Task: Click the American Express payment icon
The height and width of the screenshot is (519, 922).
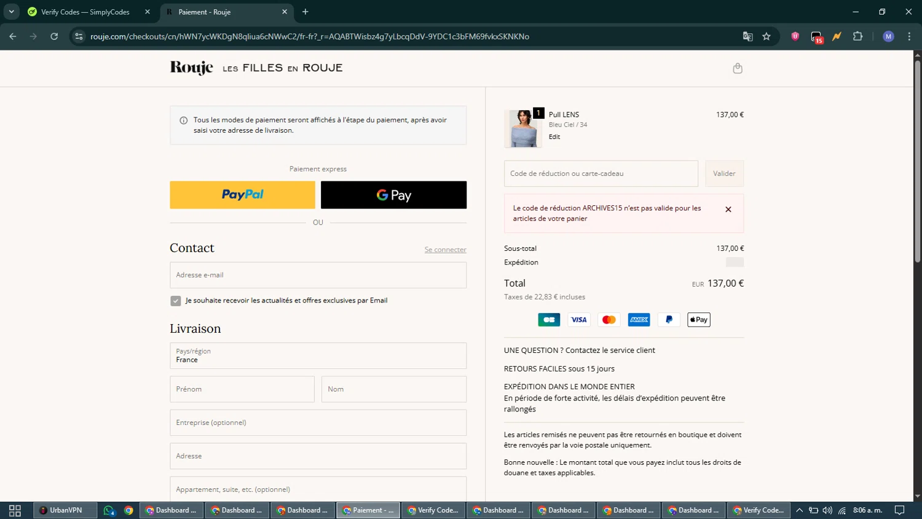Action: [639, 320]
